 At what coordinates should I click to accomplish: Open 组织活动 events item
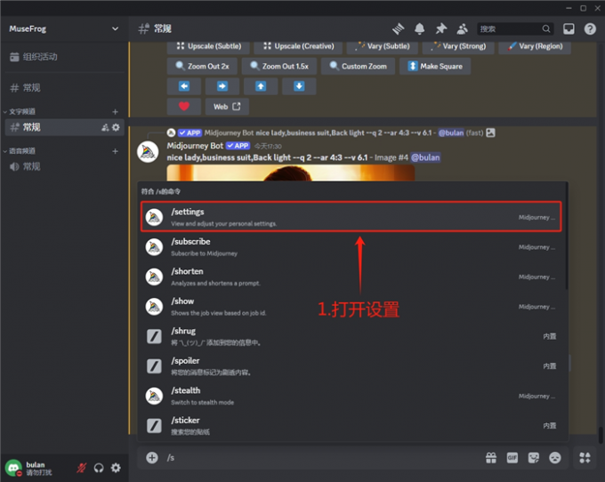coord(64,57)
